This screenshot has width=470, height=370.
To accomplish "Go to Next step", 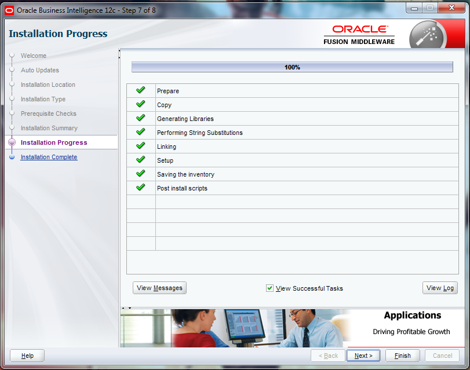I will pos(363,356).
